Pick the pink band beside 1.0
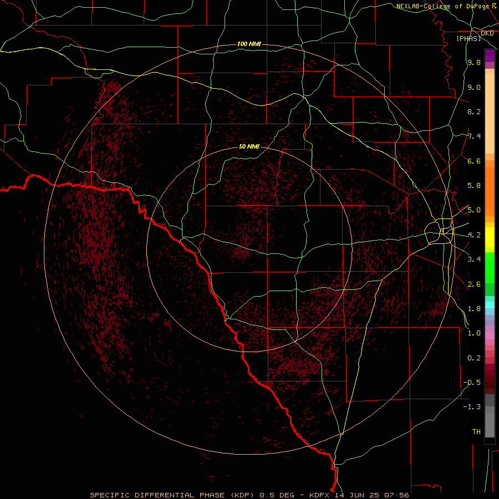The width and height of the screenshot is (499, 499). [x=490, y=336]
